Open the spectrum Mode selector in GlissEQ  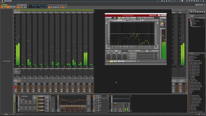coord(154,51)
